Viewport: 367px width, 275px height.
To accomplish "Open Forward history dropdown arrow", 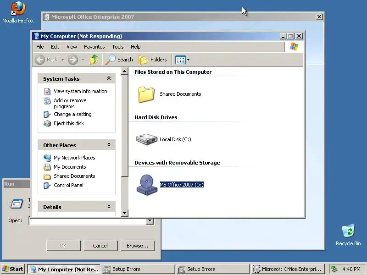I will coord(83,60).
